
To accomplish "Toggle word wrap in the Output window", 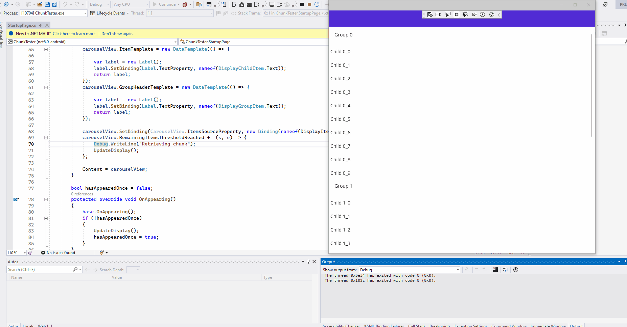I will click(505, 270).
